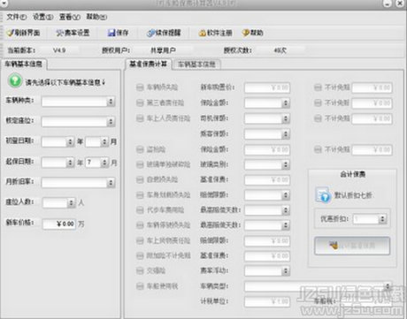Open the 帮助 menu in menu bar
This screenshot has height=319, width=407.
[x=96, y=17]
